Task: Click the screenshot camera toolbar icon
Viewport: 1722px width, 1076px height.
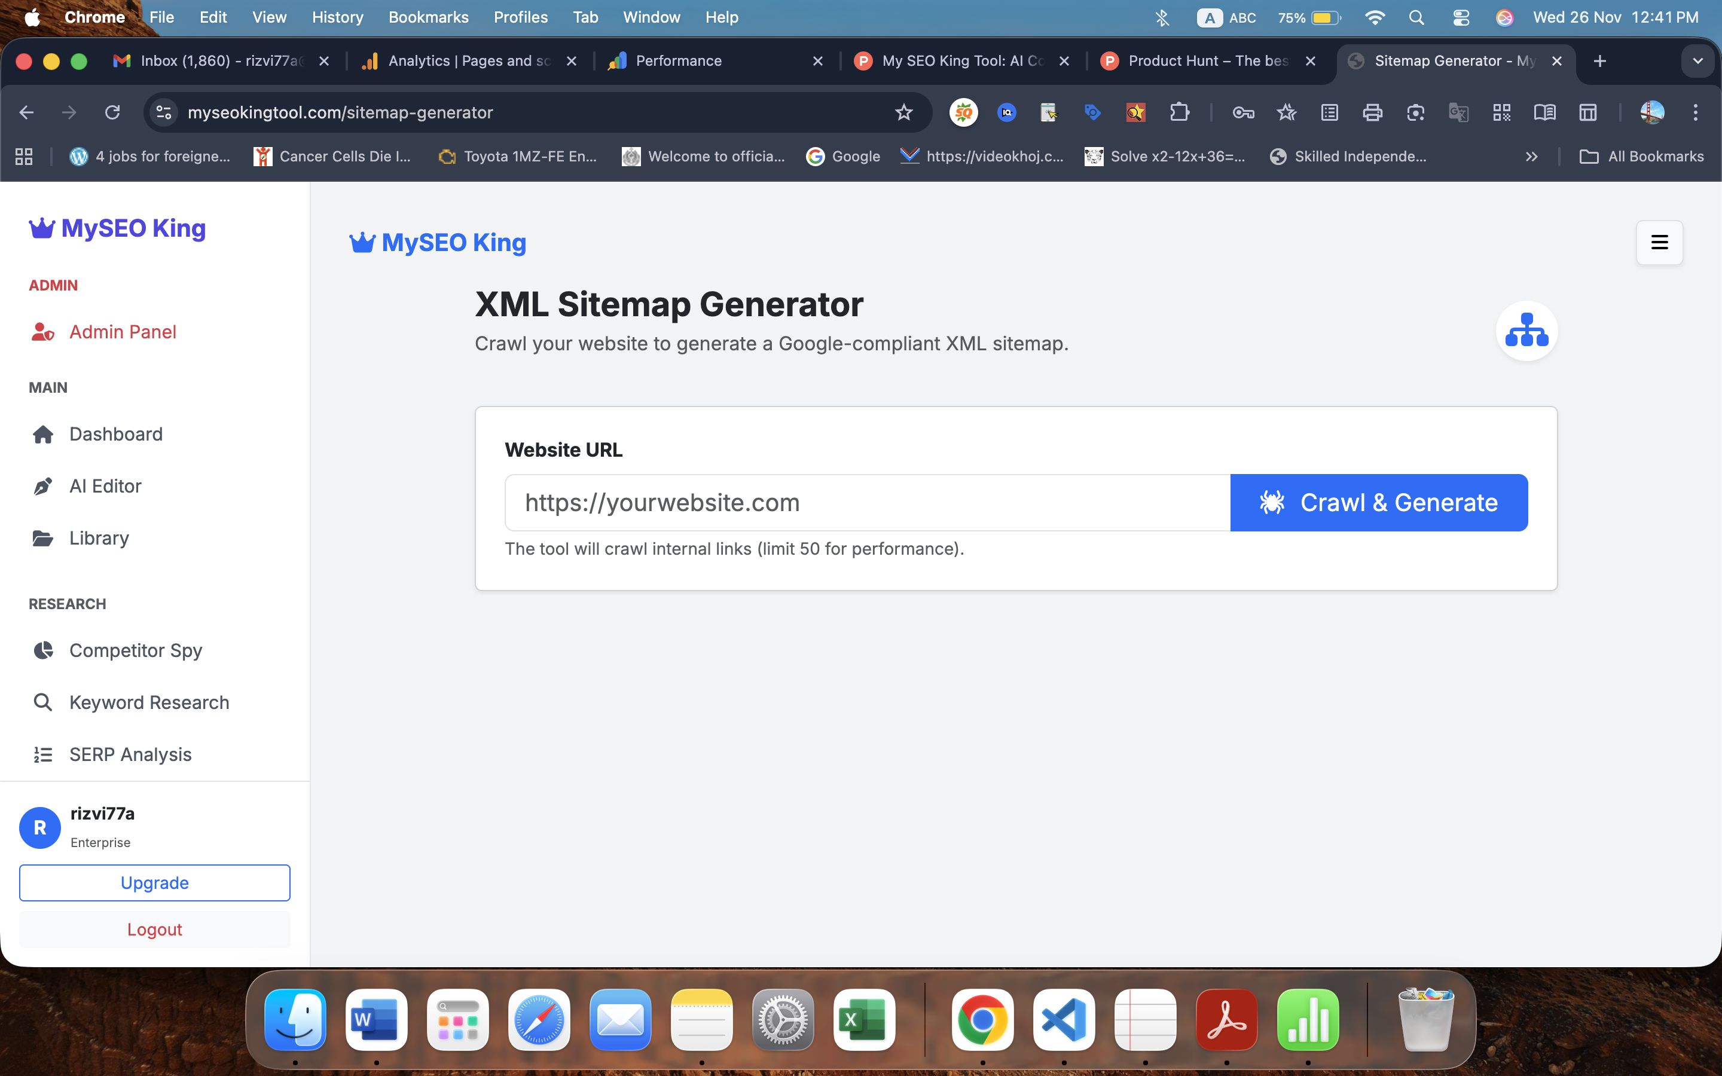Action: [1415, 112]
